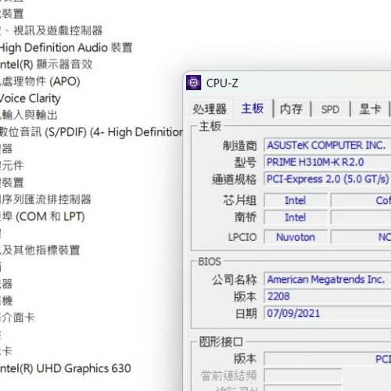This screenshot has height=391, width=391.
Task: Select 介面卡 category in Device Manager
Action: click(x=17, y=317)
